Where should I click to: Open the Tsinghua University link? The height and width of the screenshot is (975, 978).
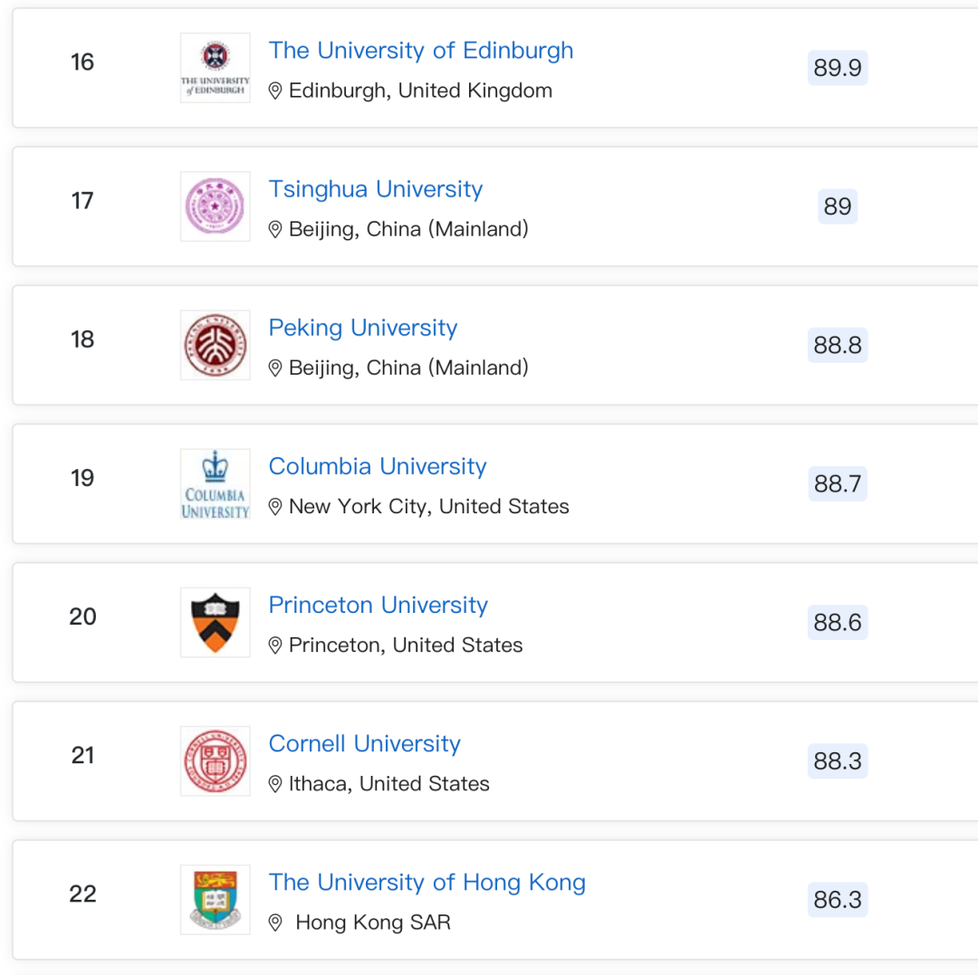tap(376, 189)
